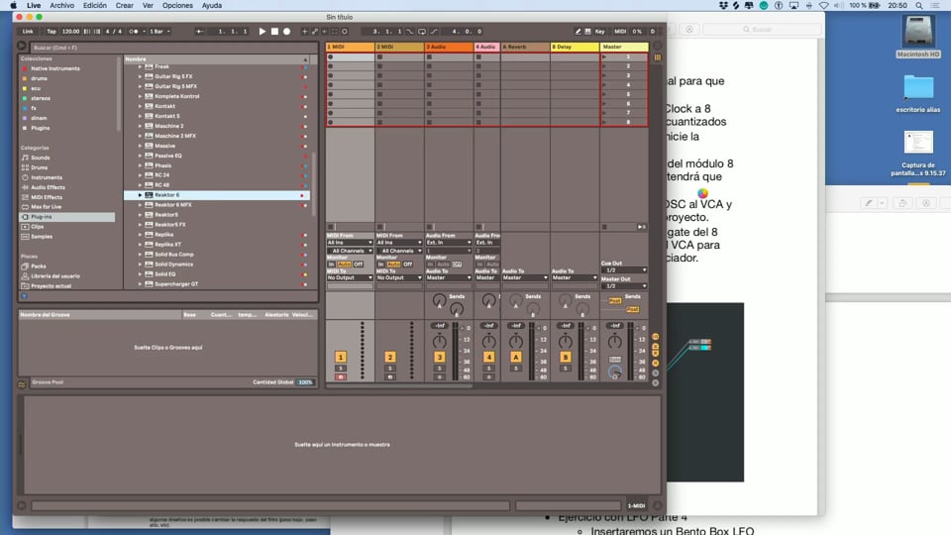Click Master Solo/Cue switch button
951x535 pixels.
click(x=615, y=359)
